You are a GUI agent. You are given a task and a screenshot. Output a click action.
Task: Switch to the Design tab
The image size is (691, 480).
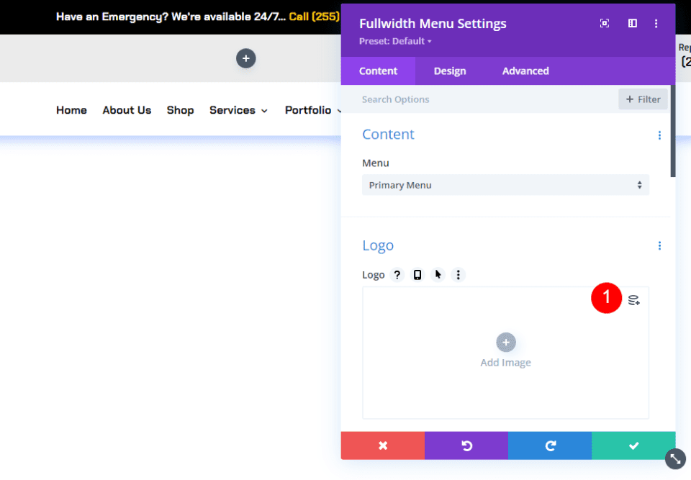click(x=450, y=71)
